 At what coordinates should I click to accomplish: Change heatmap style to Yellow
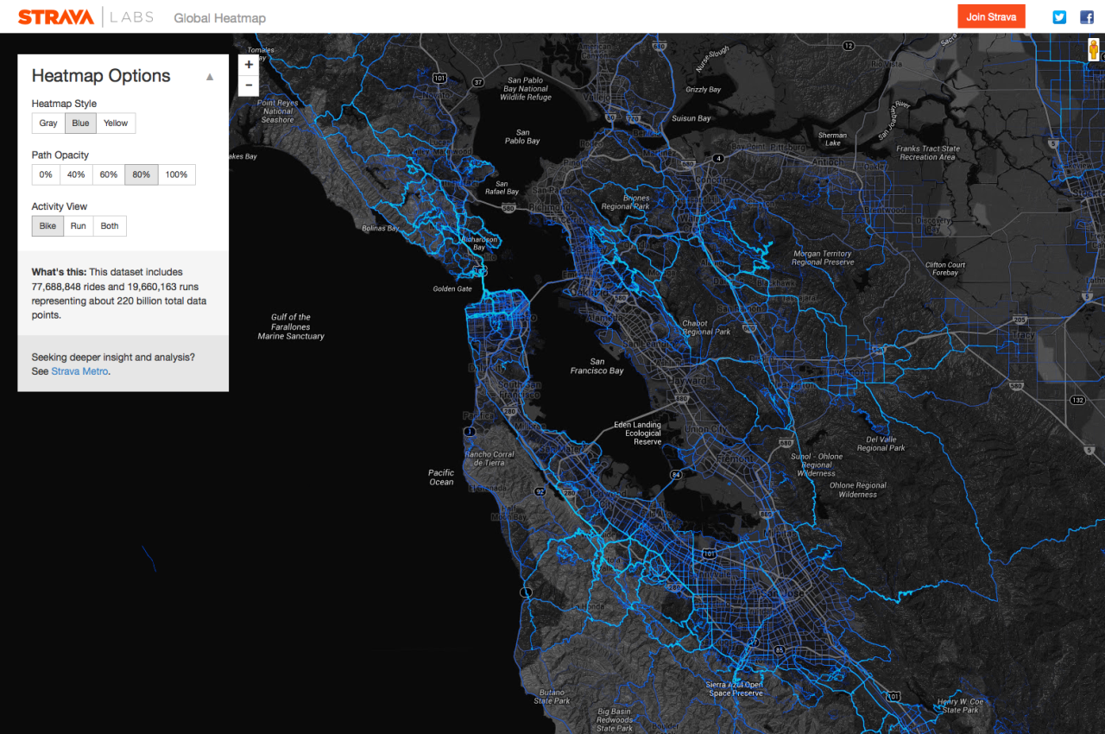(x=116, y=123)
